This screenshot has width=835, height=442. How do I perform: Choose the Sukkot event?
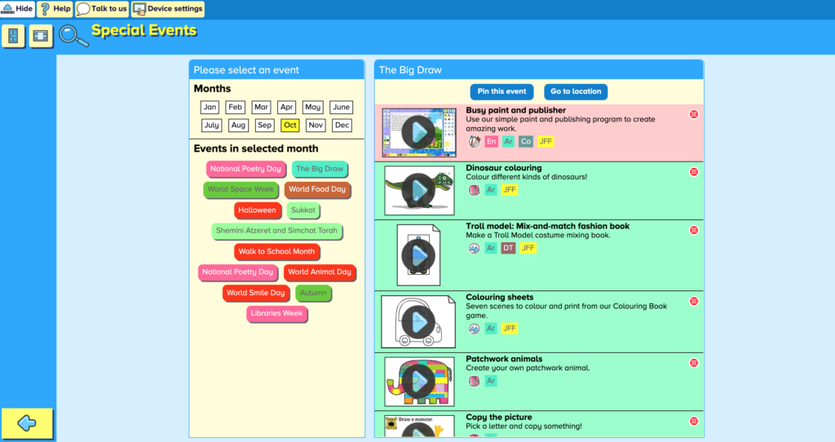303,210
